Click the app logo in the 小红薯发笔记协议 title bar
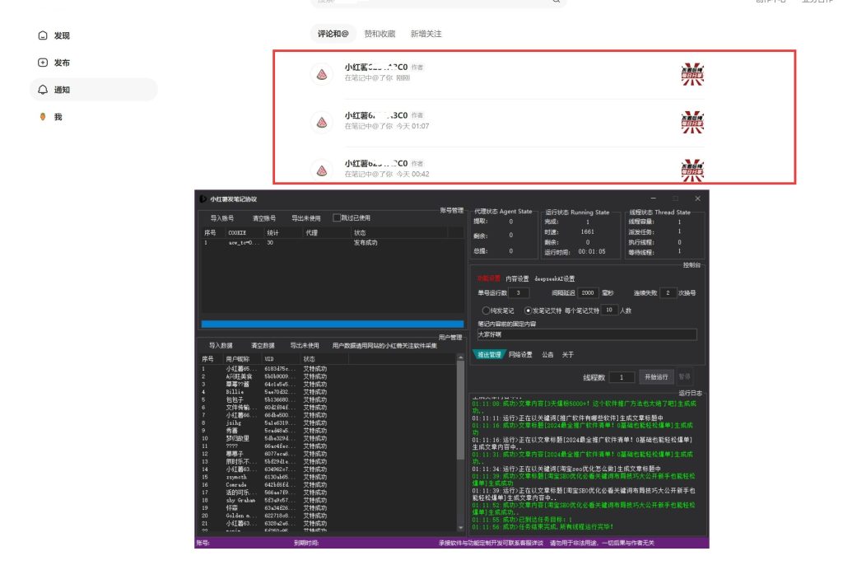 click(203, 199)
